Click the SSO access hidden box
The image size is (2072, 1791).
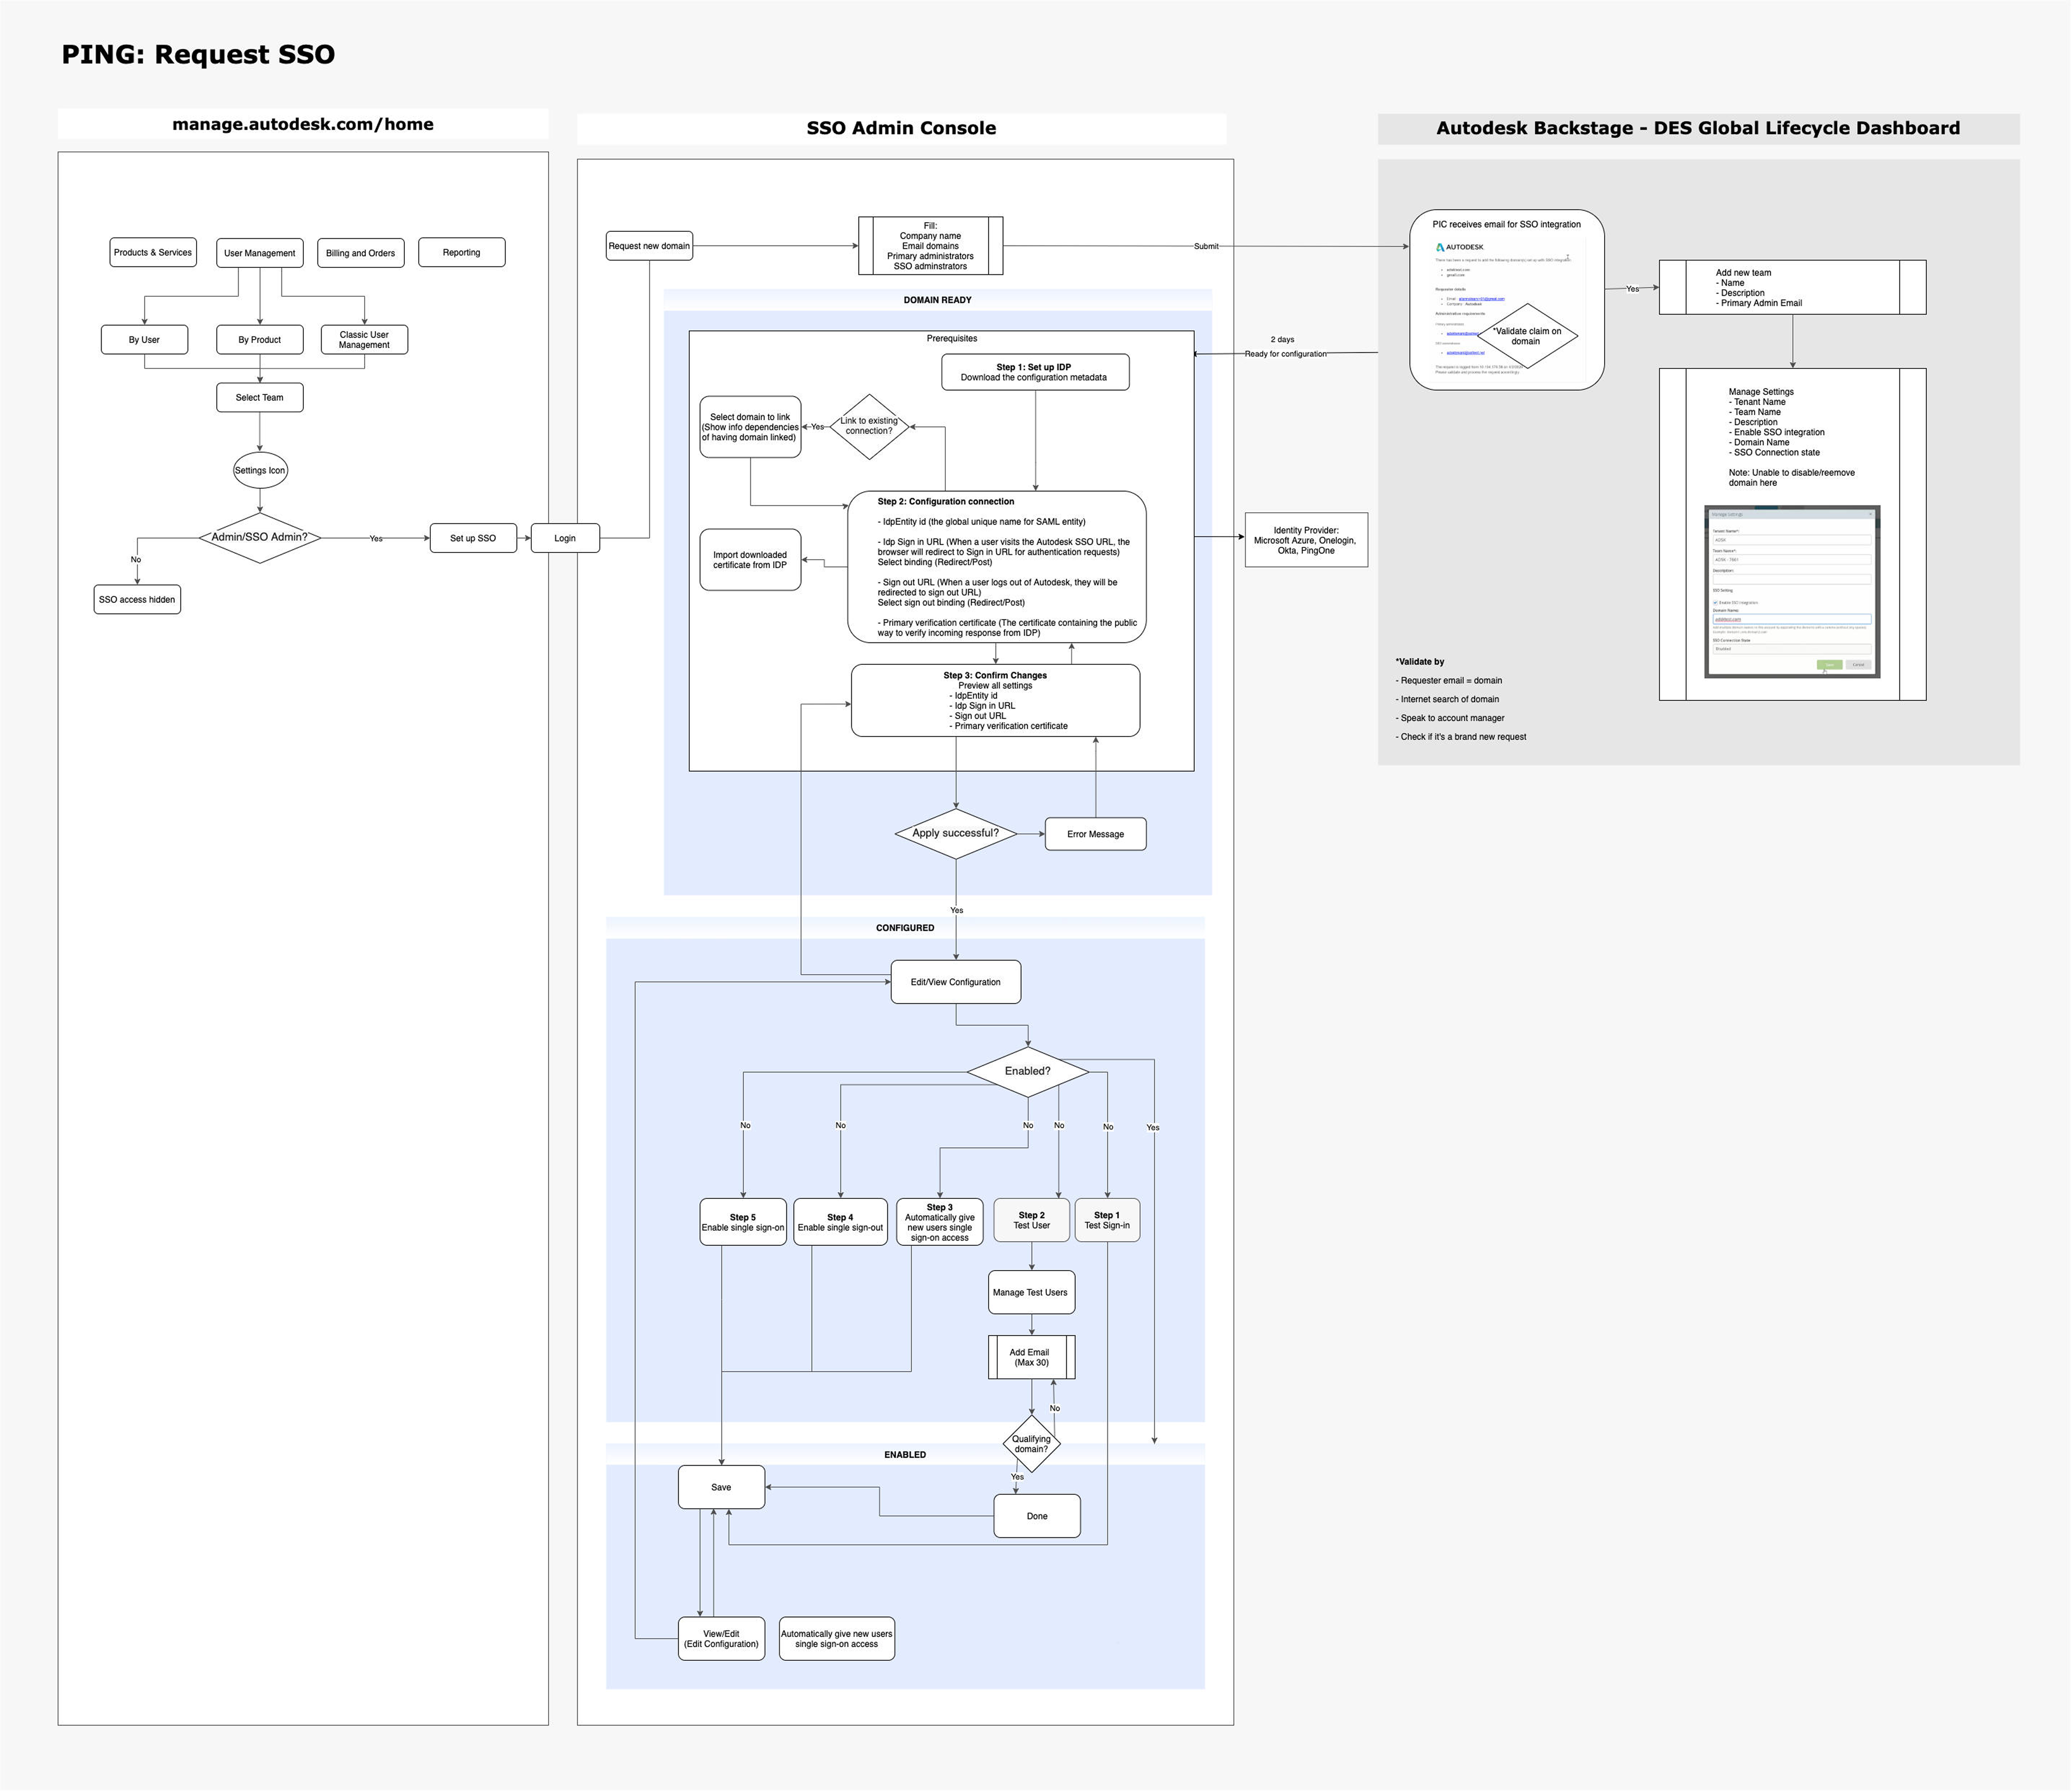click(137, 599)
